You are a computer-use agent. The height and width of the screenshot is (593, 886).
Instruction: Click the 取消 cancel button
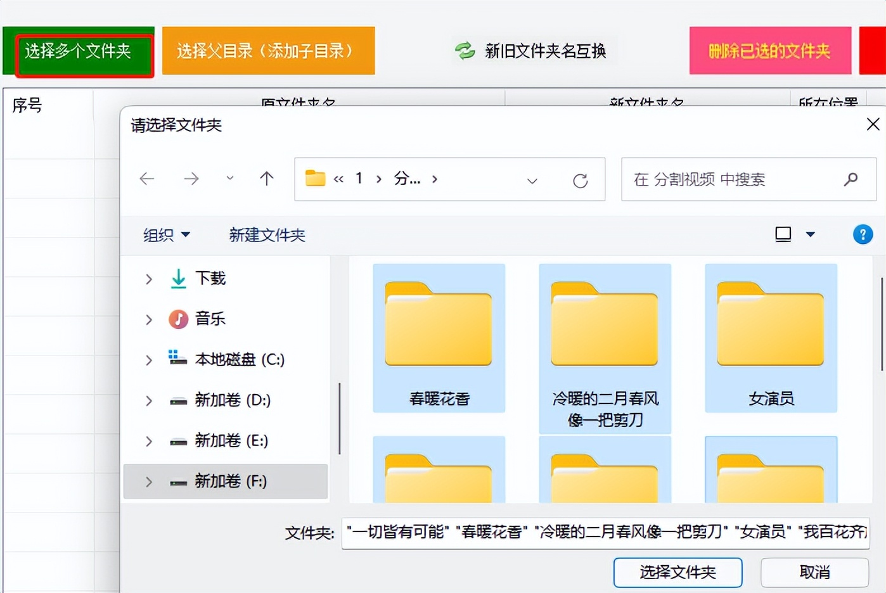[814, 572]
